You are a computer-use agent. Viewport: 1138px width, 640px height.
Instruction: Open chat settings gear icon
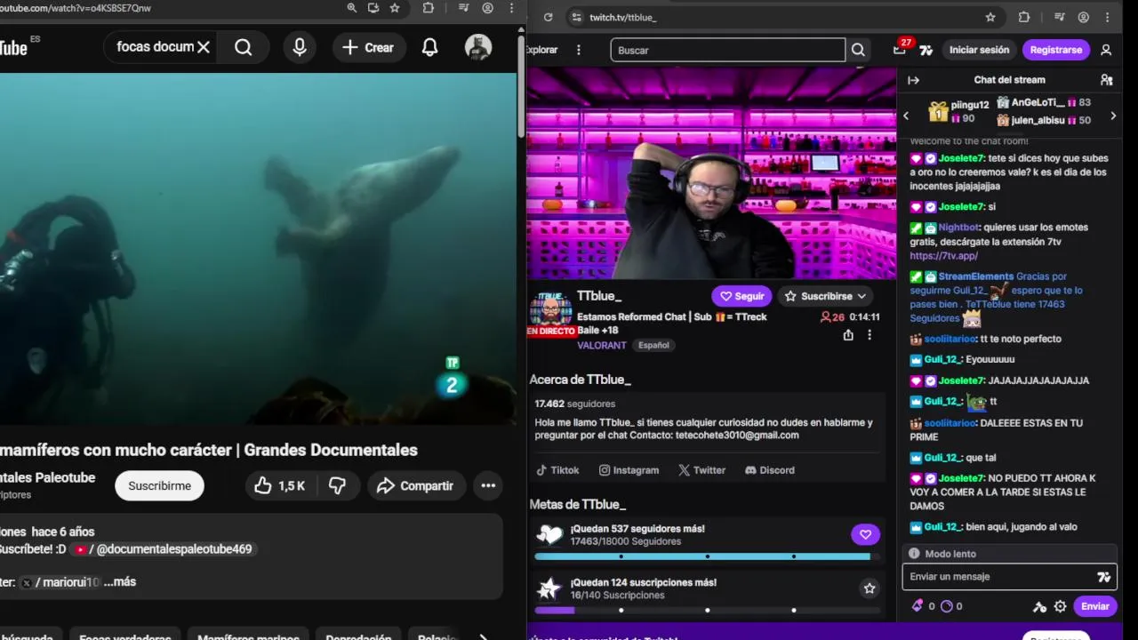(1060, 606)
